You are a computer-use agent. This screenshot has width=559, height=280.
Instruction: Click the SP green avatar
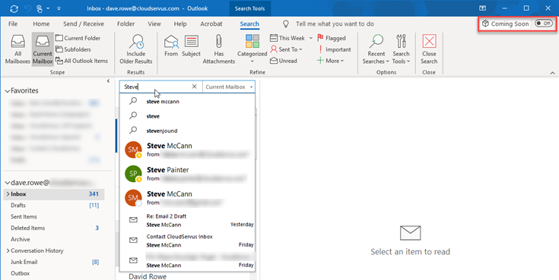click(x=133, y=173)
